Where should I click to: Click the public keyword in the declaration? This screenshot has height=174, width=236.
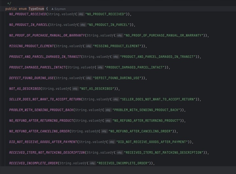[x=11, y=9]
